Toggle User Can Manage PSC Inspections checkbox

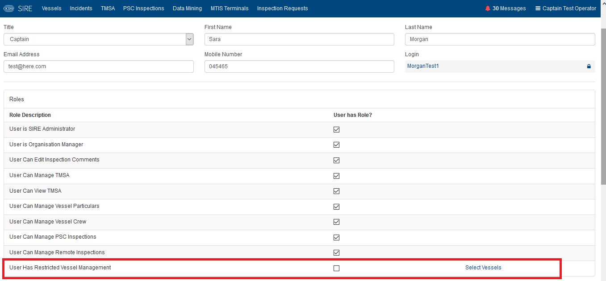336,237
